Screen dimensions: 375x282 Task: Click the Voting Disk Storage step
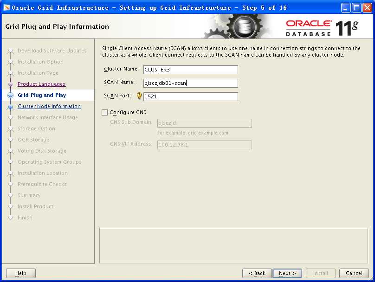(42, 151)
